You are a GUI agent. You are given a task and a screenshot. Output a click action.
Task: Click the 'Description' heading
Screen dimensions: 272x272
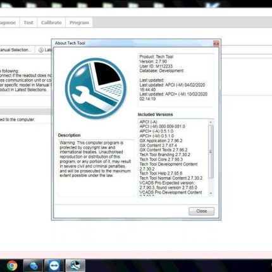pyautogui.click(x=69, y=135)
